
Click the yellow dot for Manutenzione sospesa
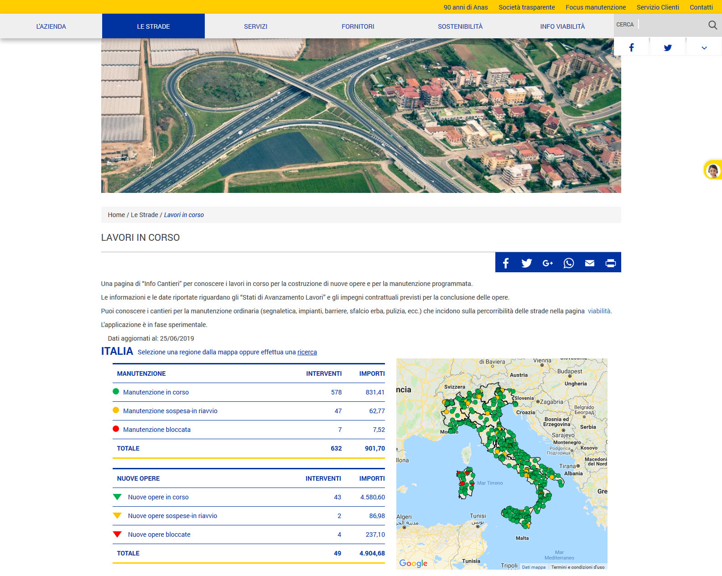pos(116,410)
